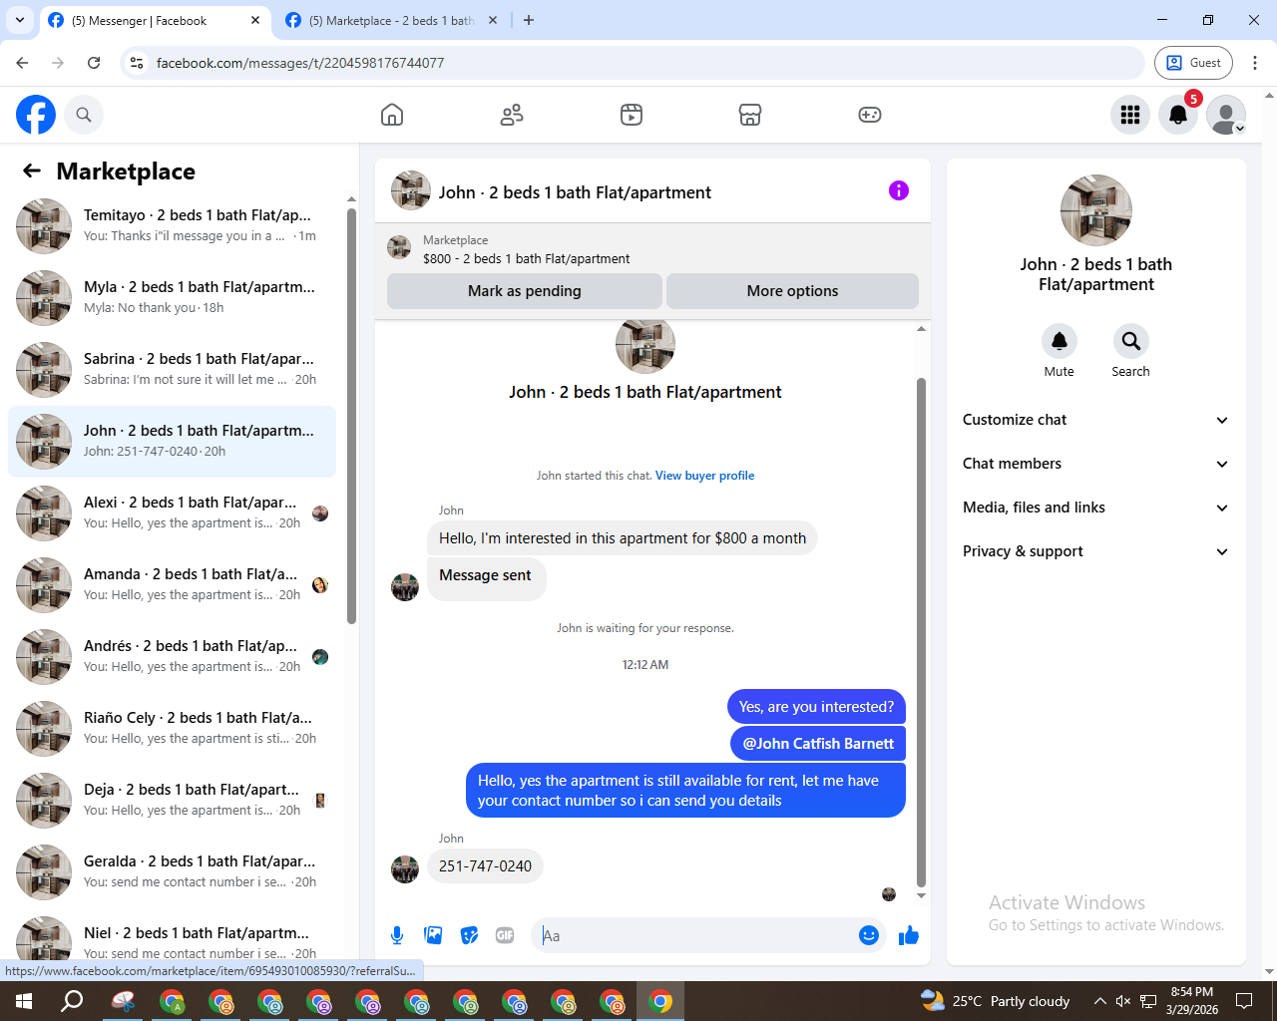Mute the conversation using the bell icon
The width and height of the screenshot is (1277, 1021).
[1060, 341]
